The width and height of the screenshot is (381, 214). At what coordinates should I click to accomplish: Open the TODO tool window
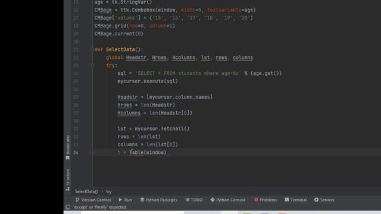click(x=194, y=200)
